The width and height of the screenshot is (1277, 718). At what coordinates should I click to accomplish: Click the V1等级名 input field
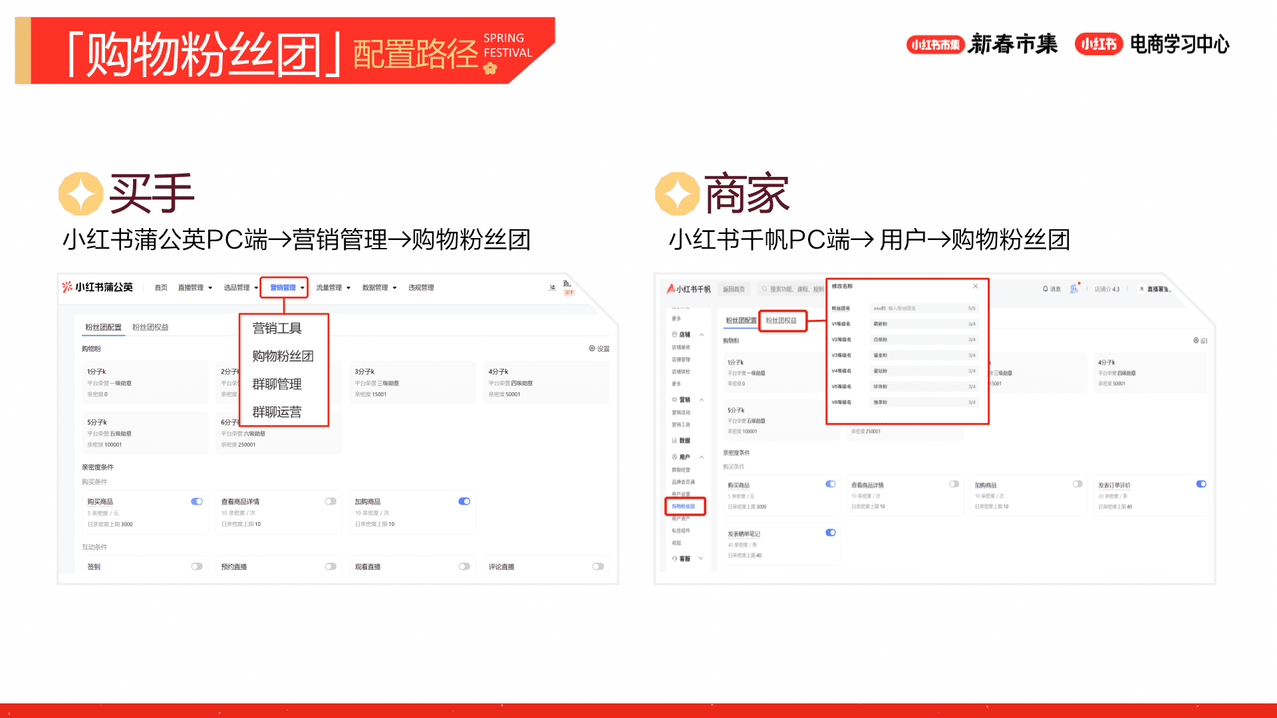coord(923,324)
